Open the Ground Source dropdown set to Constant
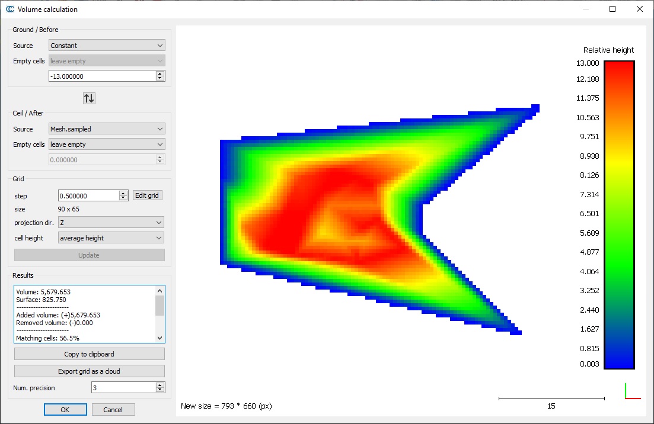 coord(107,46)
